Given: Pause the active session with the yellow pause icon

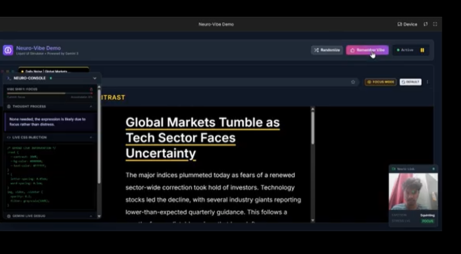Looking at the screenshot, I should tap(422, 50).
